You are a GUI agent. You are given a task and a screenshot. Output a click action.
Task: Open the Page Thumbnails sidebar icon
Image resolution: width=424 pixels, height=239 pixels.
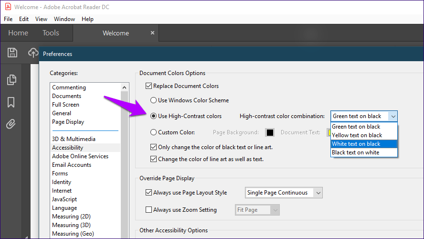pyautogui.click(x=11, y=80)
